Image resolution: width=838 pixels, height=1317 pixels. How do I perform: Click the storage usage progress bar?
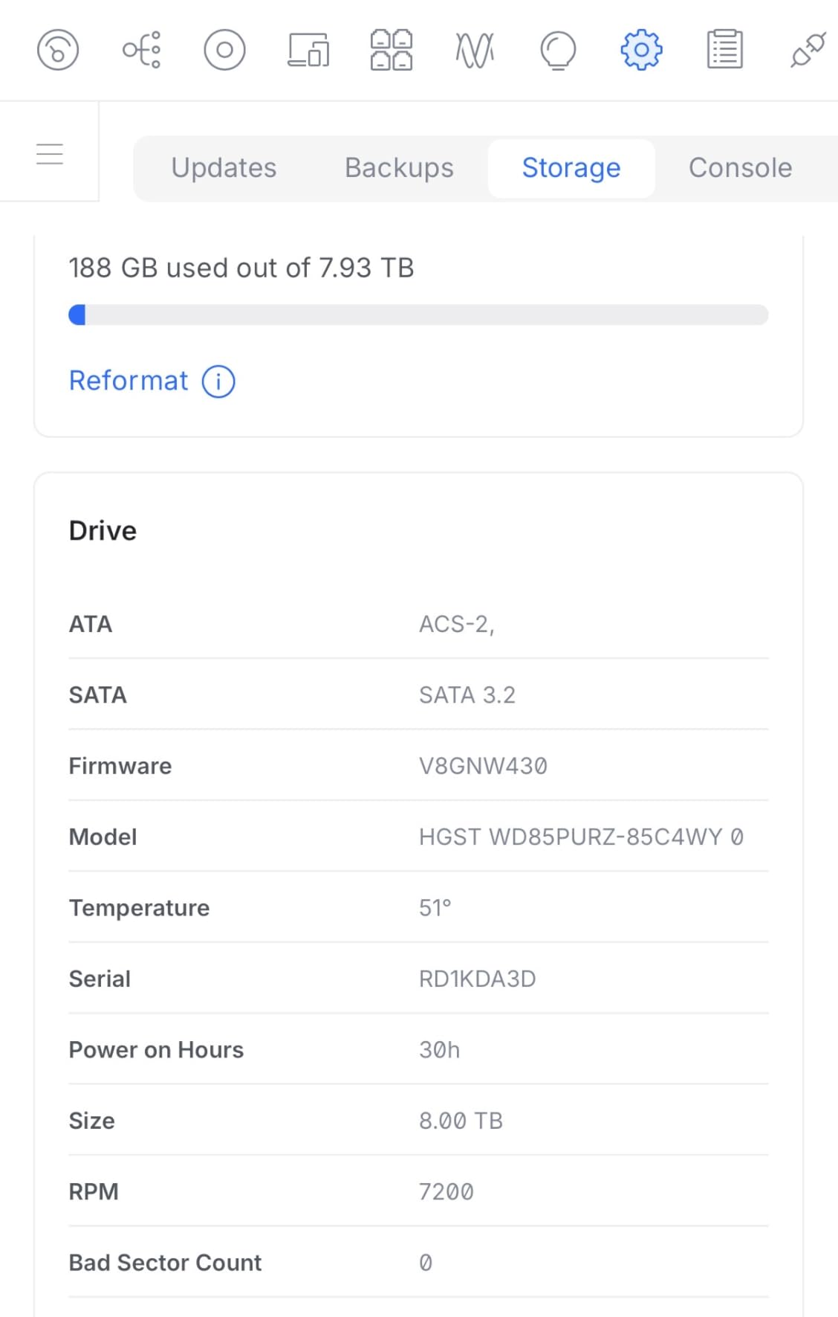click(418, 314)
